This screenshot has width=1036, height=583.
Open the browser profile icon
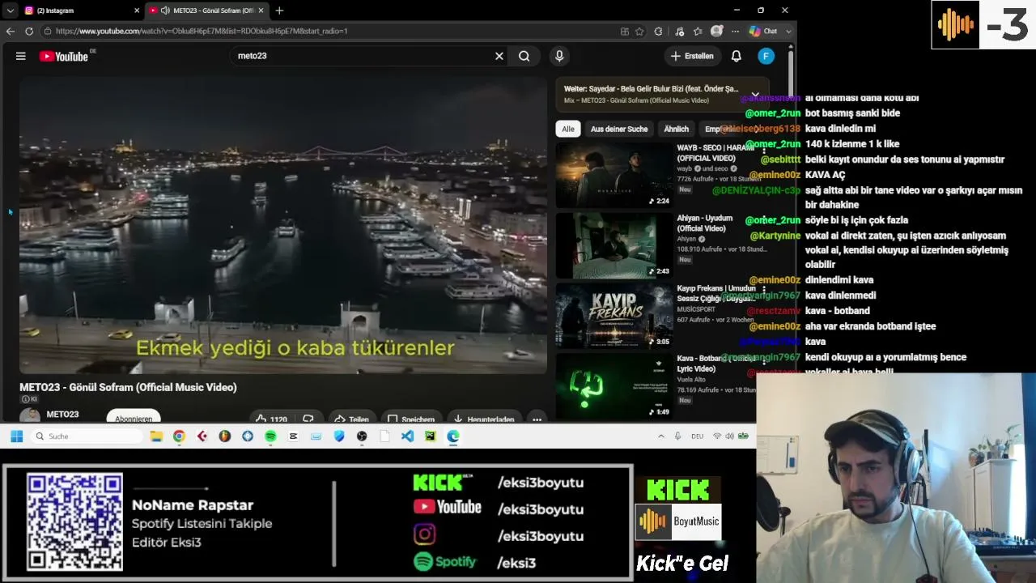click(716, 31)
